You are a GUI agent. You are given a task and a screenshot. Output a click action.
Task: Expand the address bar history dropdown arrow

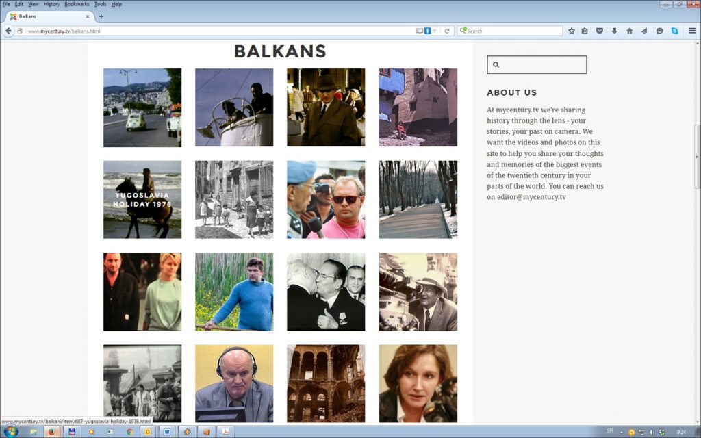coord(436,31)
